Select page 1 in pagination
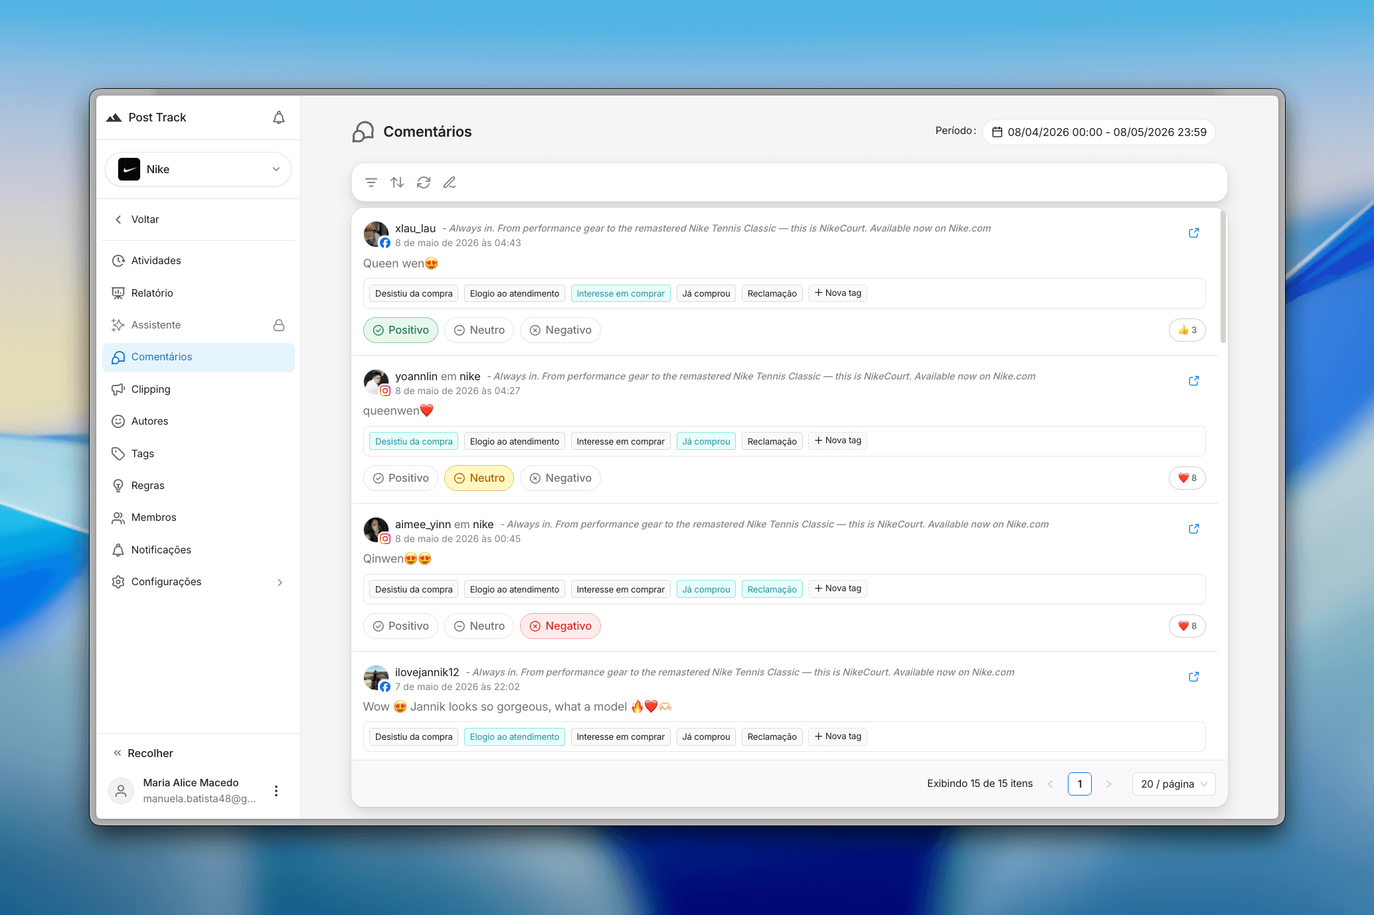The image size is (1374, 915). [x=1079, y=784]
